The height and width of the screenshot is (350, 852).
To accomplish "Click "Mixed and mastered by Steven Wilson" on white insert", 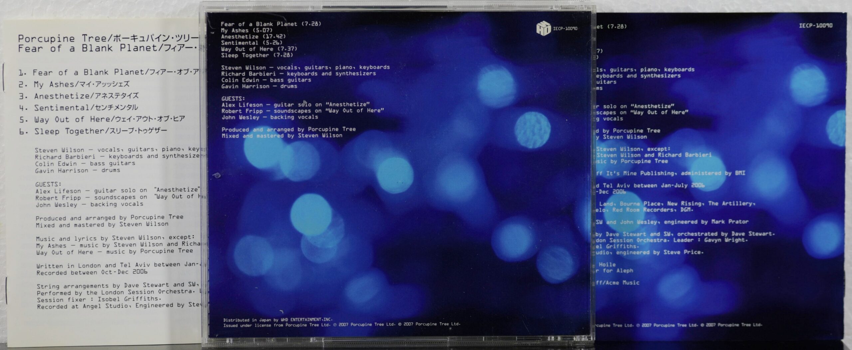I will tap(102, 225).
